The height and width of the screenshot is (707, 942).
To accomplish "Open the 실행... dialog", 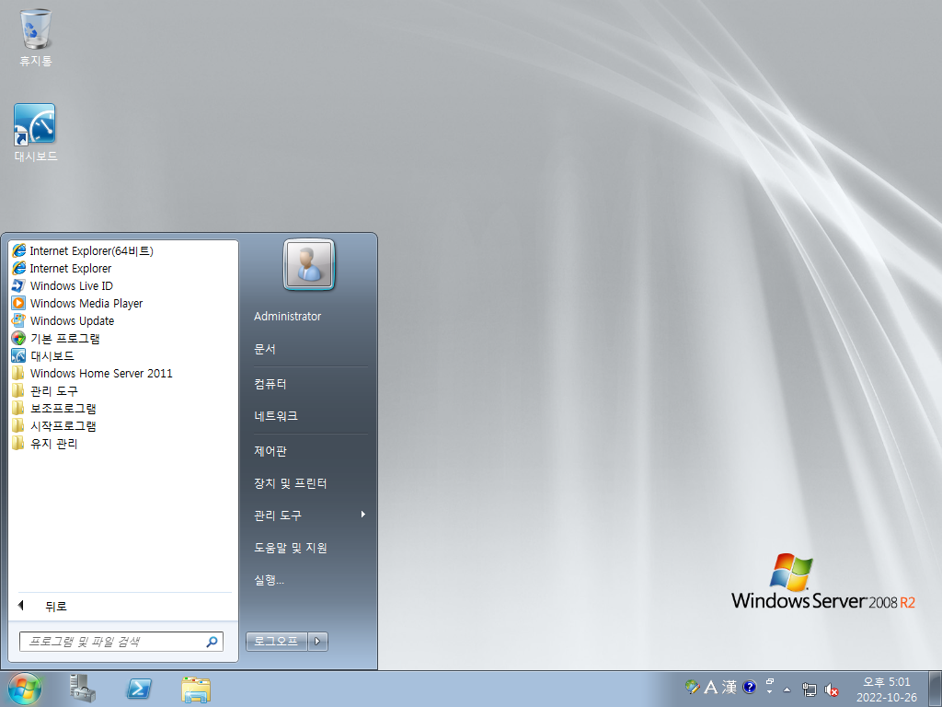I will pyautogui.click(x=309, y=580).
